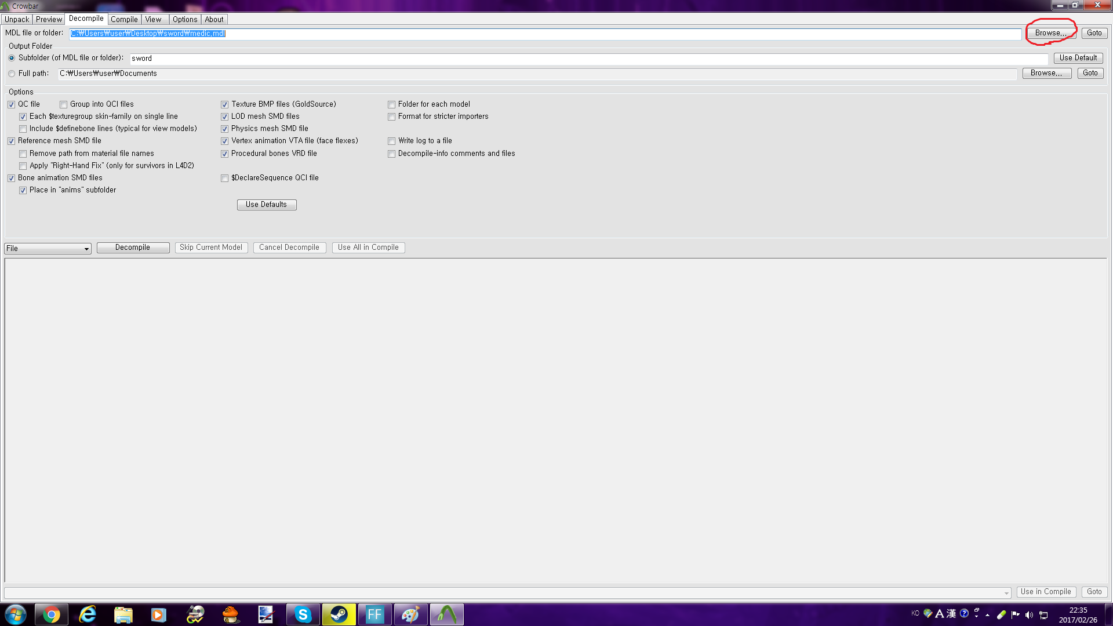Open the volume speaker tray icon
Screen dimensions: 1113x626
point(1029,615)
